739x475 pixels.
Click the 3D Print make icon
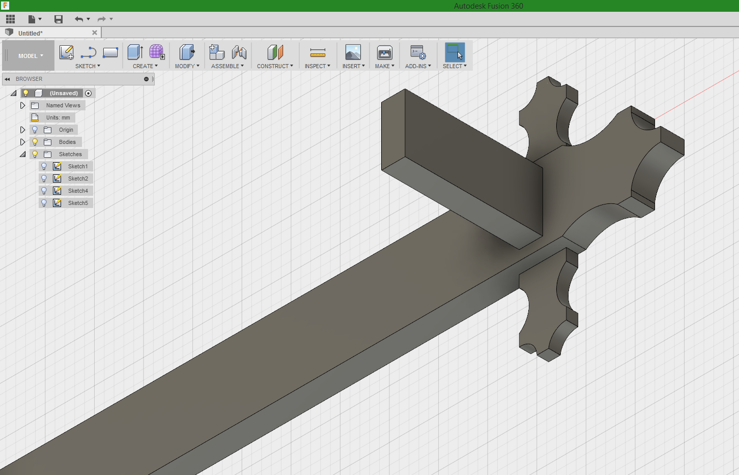385,52
